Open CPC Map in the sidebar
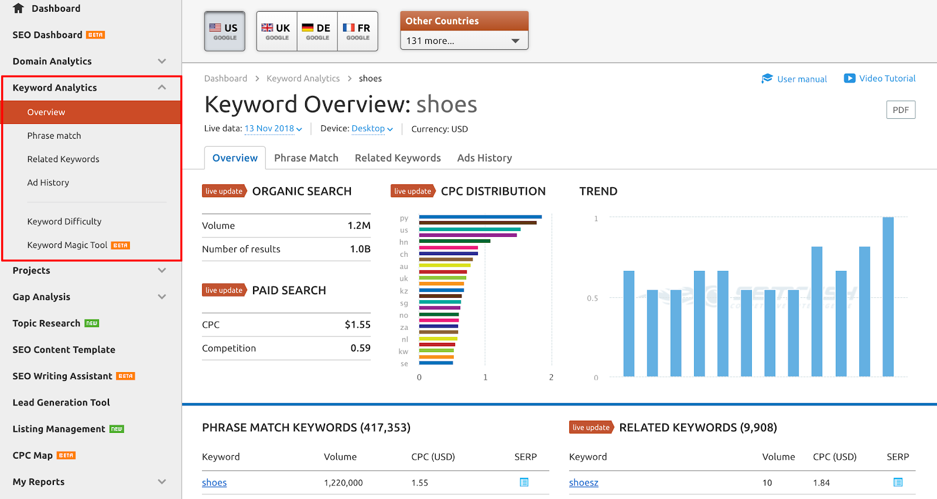Screen dimensions: 937x499 point(32,455)
